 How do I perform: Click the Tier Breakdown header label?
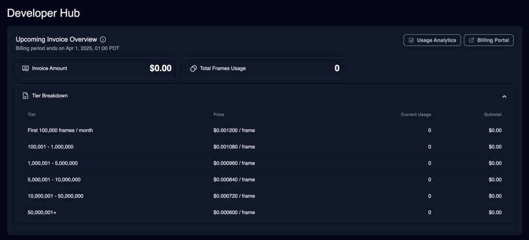point(50,95)
